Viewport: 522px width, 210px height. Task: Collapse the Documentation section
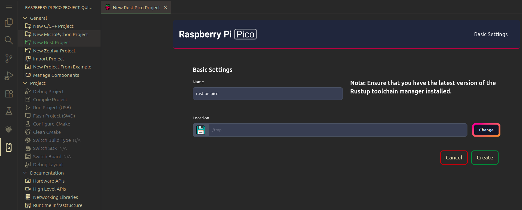25,173
